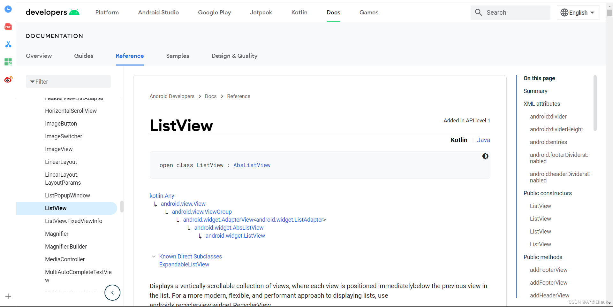The height and width of the screenshot is (307, 613).
Task: Click the AbsListView link in class declaration
Action: click(252, 165)
